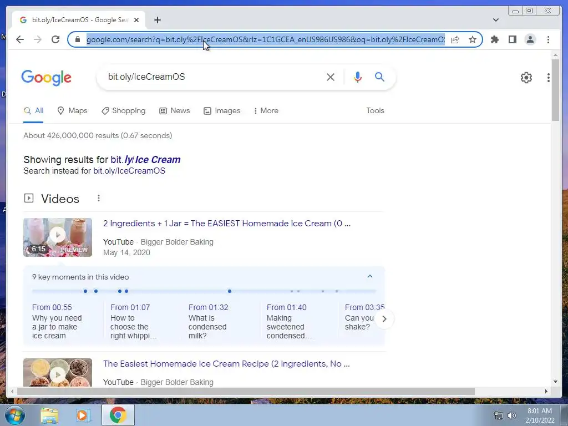Show next key moments with right arrow
568x426 pixels.
click(384, 319)
